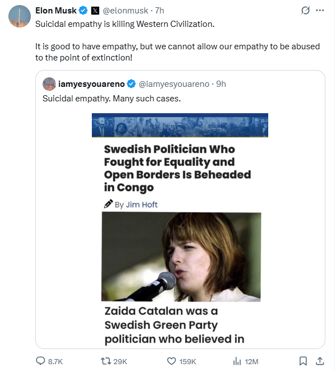The height and width of the screenshot is (372, 336).
Task: Click the iamyesyouareno display name
Action: click(x=91, y=84)
